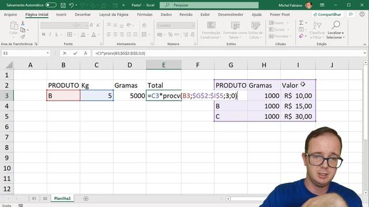Switch to the Layout da Página tab
Image resolution: width=369 pixels, height=207 pixels.
coord(114,14)
